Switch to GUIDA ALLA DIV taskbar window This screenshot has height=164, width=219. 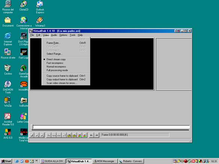tap(52, 161)
